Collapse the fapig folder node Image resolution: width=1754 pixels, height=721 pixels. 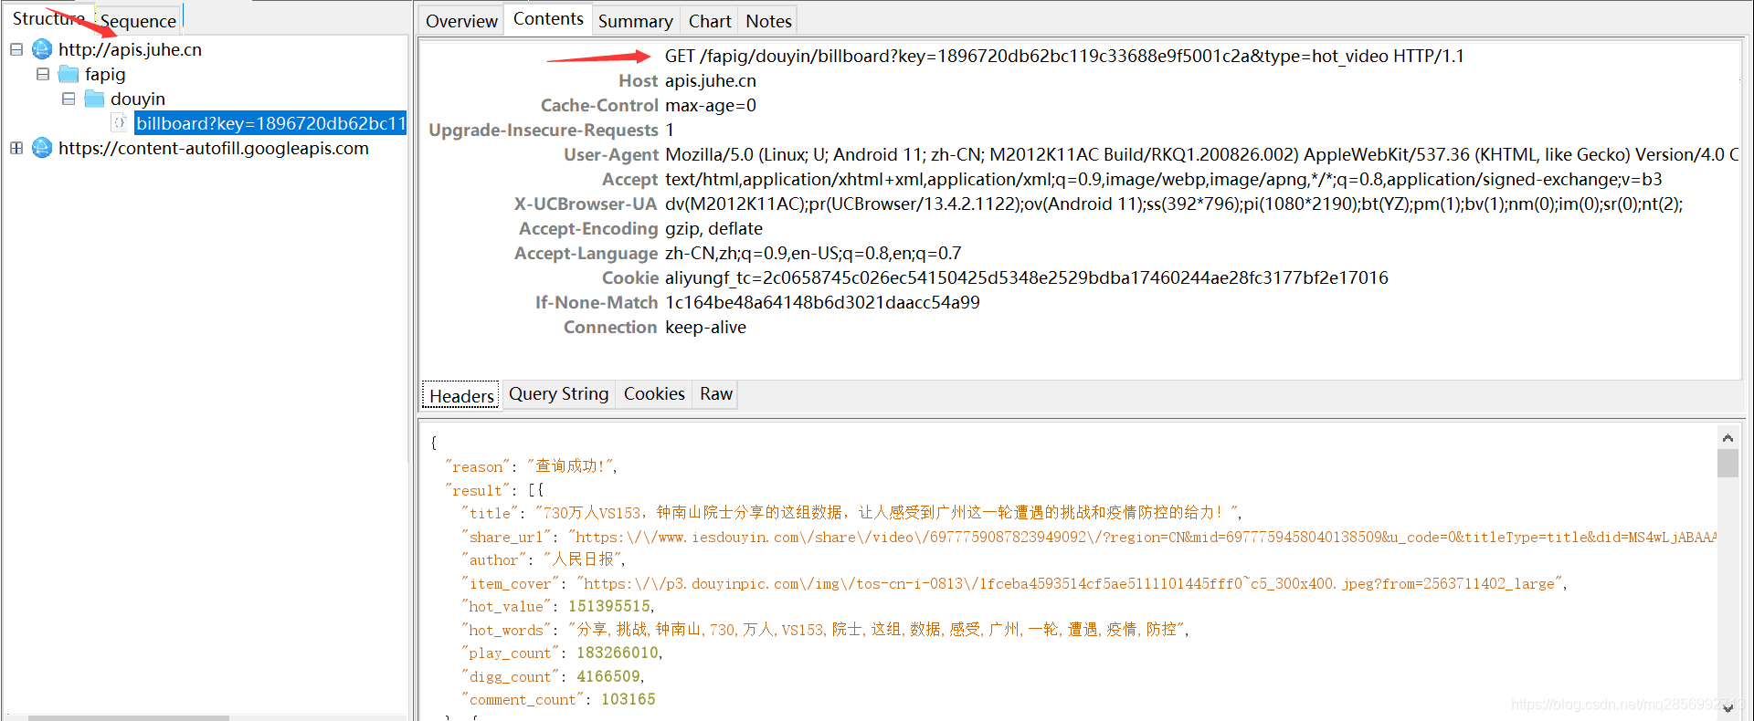pyautogui.click(x=42, y=74)
